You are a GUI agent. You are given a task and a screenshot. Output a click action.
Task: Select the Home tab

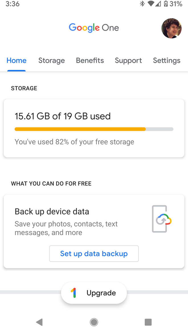coord(16,61)
